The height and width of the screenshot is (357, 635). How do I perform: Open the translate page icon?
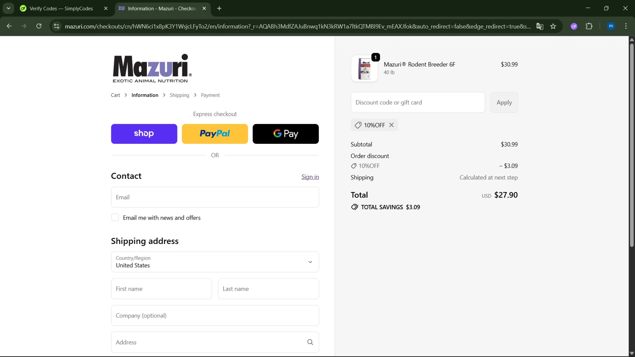[540, 26]
